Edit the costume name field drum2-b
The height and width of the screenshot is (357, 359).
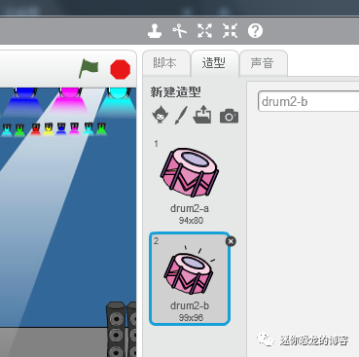(308, 102)
